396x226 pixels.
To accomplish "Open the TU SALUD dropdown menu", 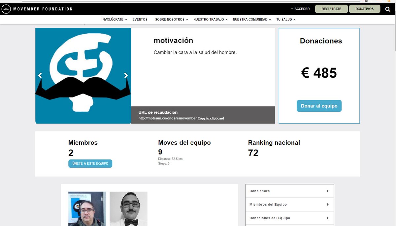I will point(285,19).
